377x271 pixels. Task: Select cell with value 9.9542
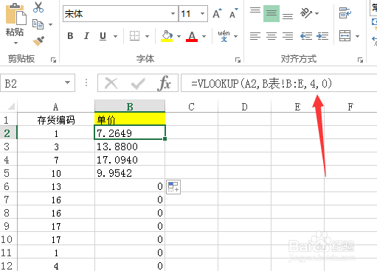click(x=130, y=173)
